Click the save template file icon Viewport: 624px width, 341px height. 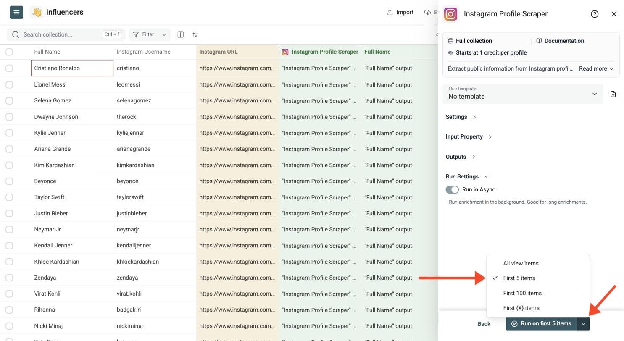[613, 94]
